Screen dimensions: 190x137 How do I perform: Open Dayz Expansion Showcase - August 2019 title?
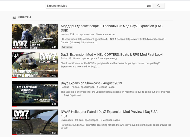(x=91, y=83)
